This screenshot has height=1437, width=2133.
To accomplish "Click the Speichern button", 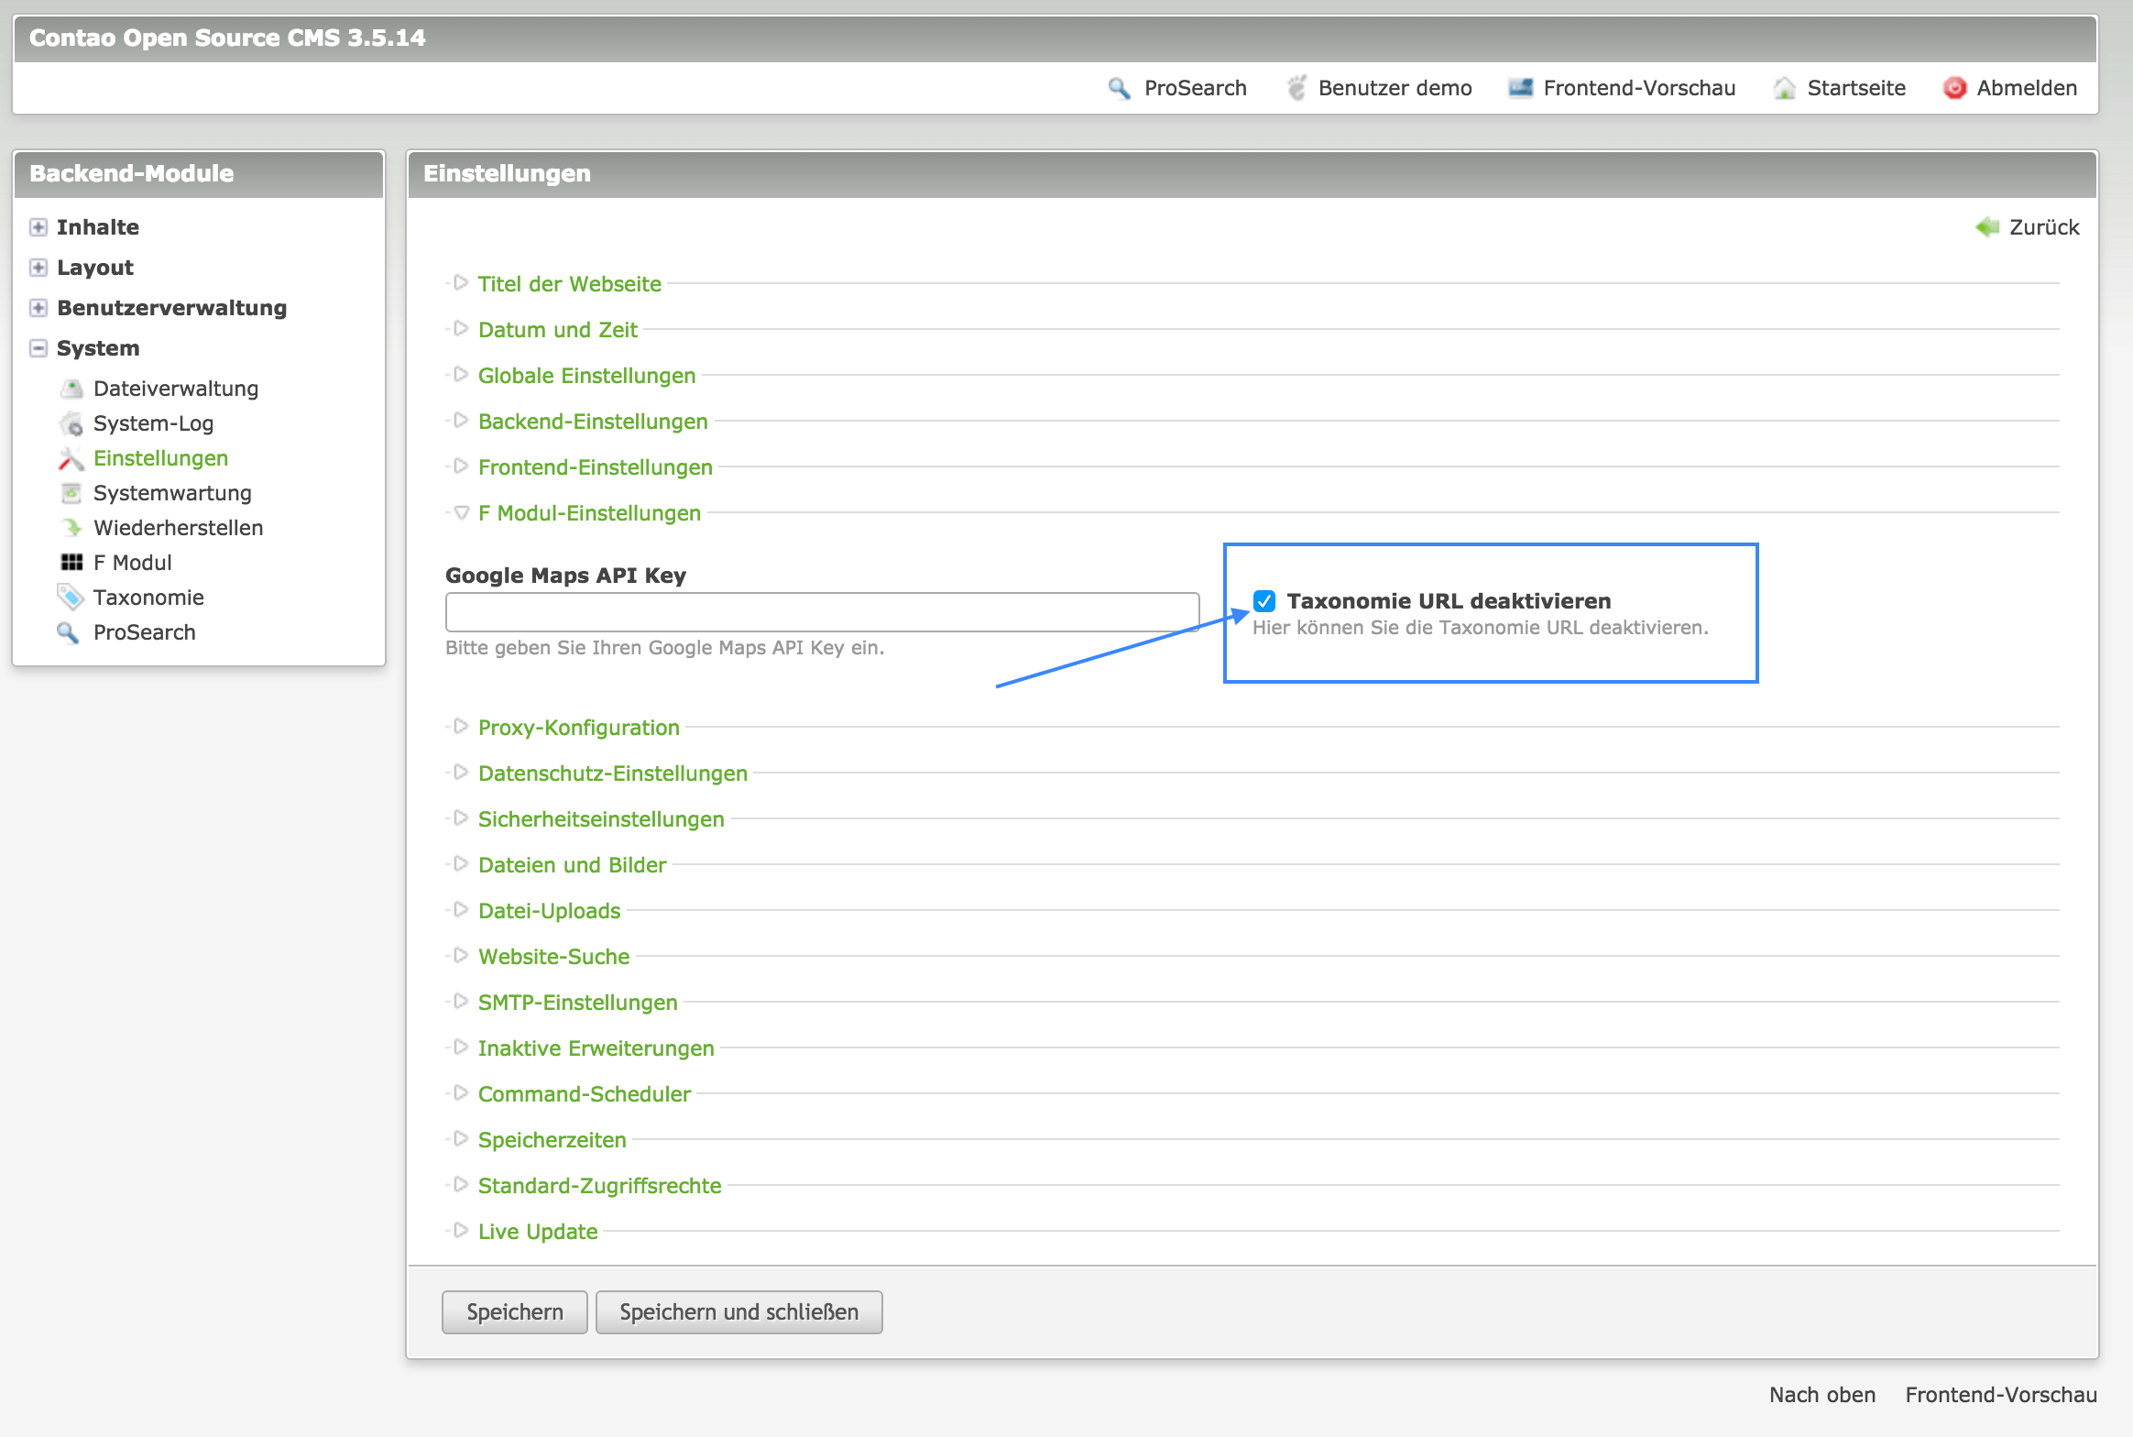I will pos(515,1312).
